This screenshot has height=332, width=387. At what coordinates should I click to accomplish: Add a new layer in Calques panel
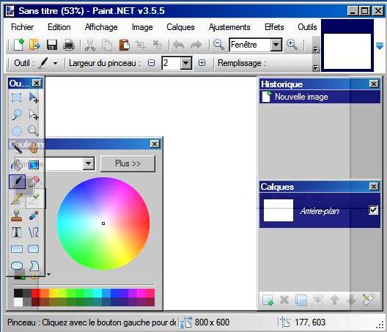268,300
